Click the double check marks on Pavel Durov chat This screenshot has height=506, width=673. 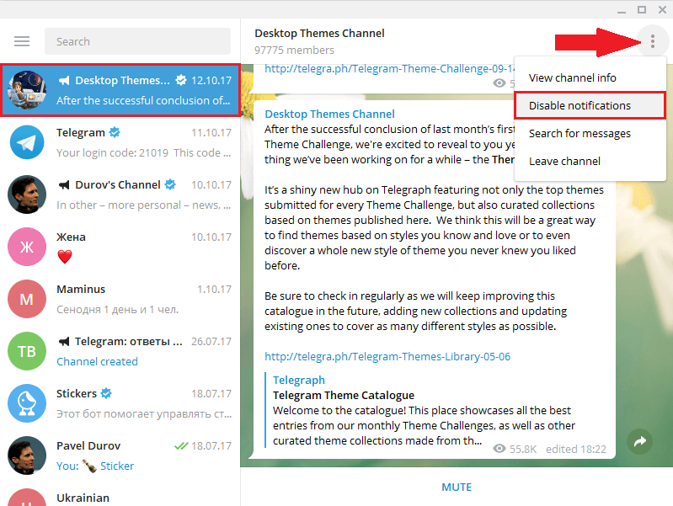click(x=181, y=446)
